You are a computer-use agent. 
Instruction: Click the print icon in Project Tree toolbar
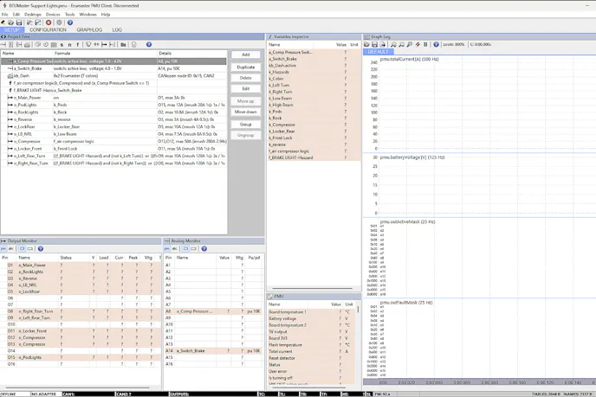[x=27, y=44]
